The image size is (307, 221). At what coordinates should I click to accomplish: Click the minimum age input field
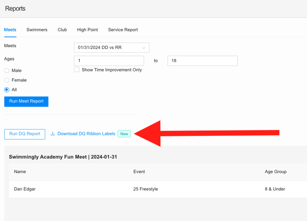coord(109,61)
